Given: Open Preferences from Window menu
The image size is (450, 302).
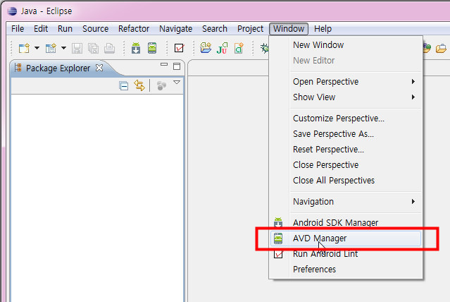Looking at the screenshot, I should 346,270.
